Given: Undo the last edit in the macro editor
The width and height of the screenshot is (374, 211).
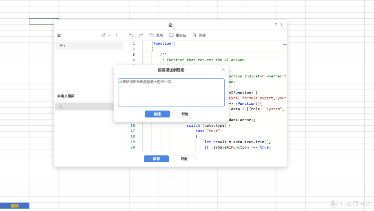Looking at the screenshot, I should (131, 35).
